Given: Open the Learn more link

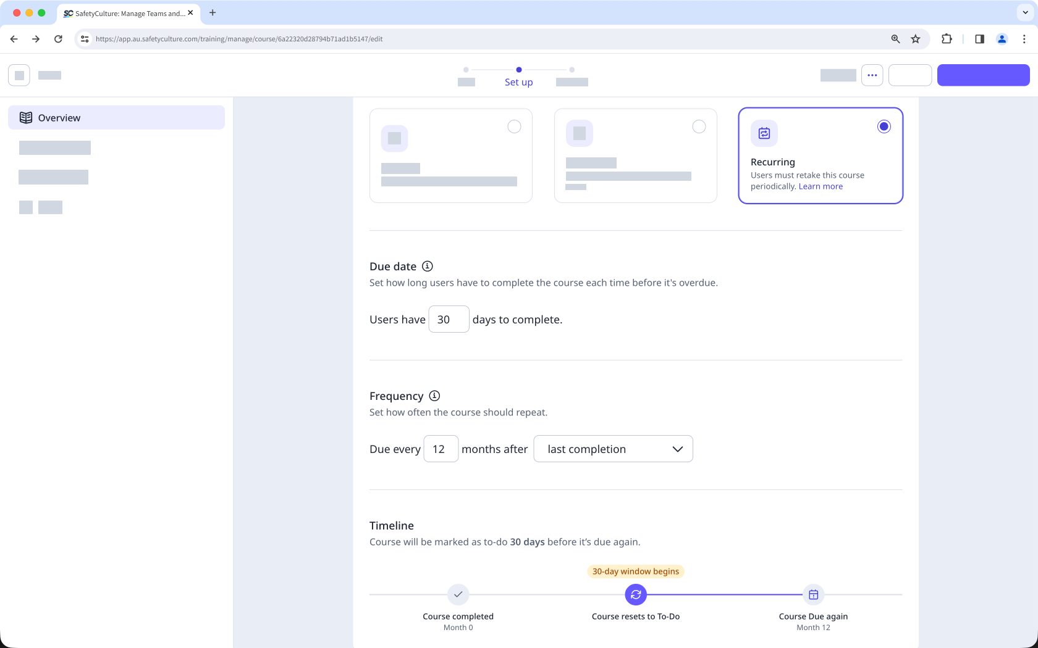Looking at the screenshot, I should pos(821,186).
